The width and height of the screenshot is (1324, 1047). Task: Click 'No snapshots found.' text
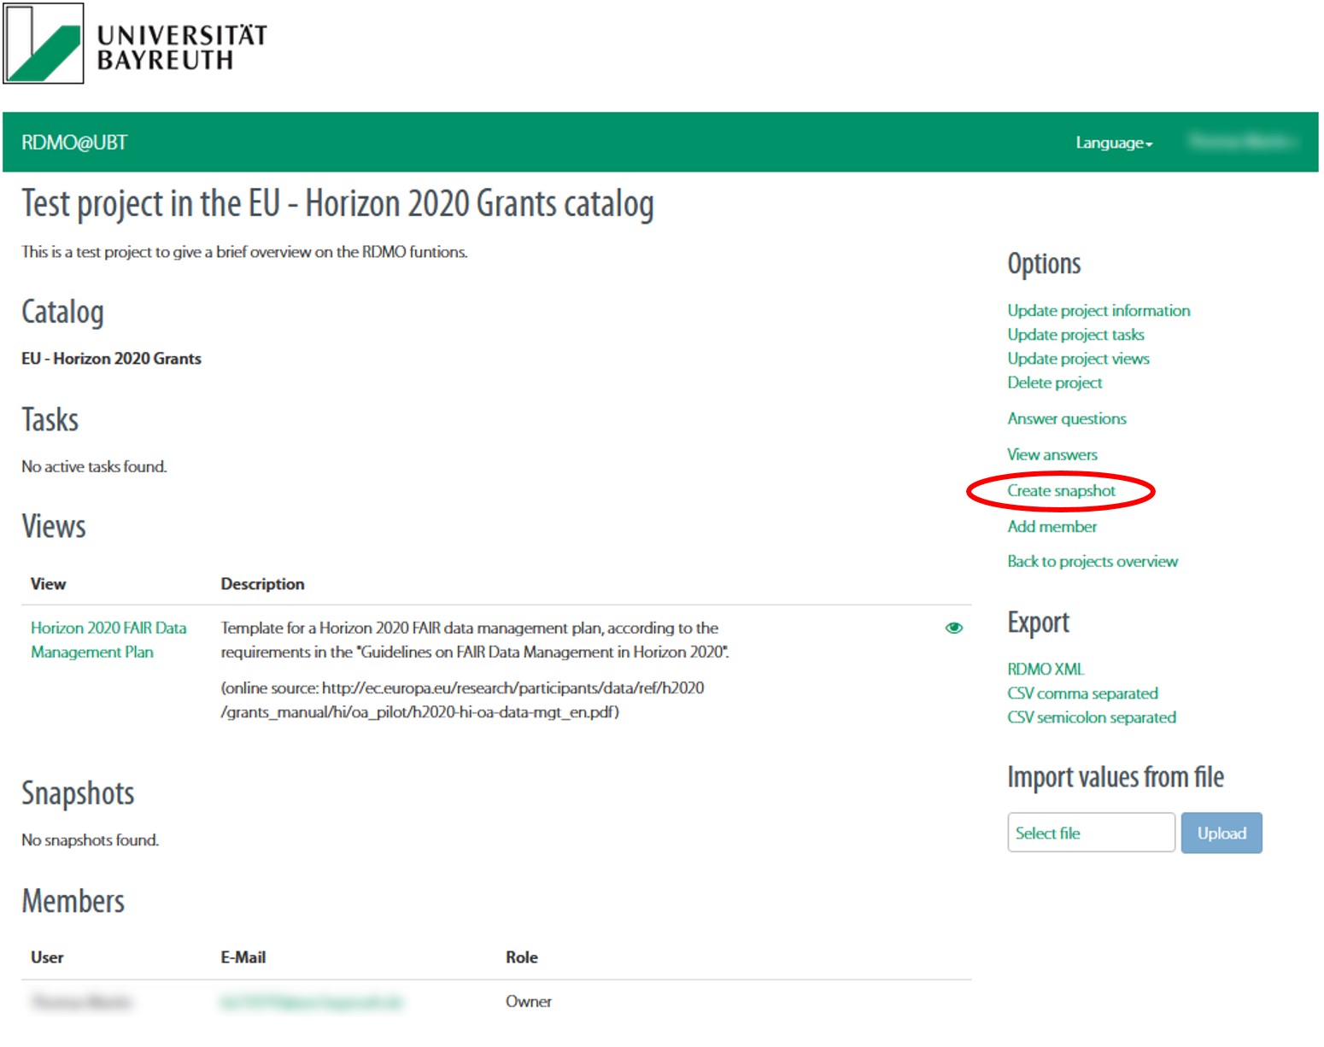tap(90, 840)
